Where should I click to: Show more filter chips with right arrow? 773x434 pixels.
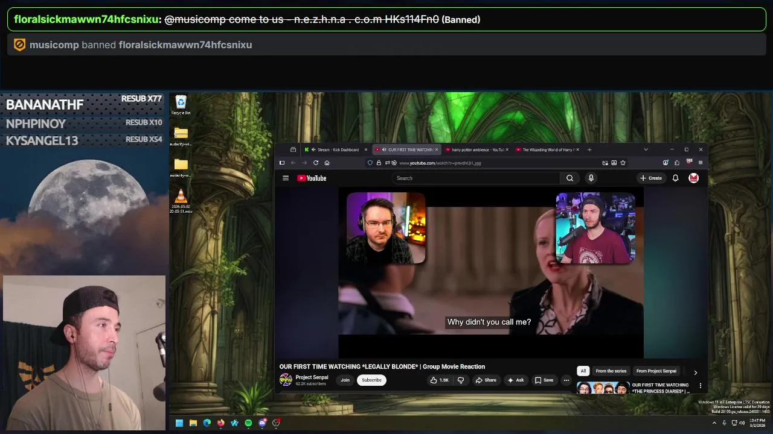(695, 373)
